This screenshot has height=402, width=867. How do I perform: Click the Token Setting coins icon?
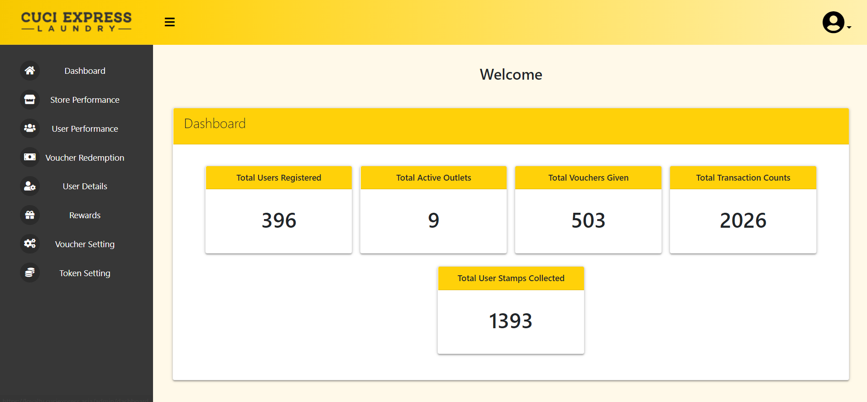30,273
